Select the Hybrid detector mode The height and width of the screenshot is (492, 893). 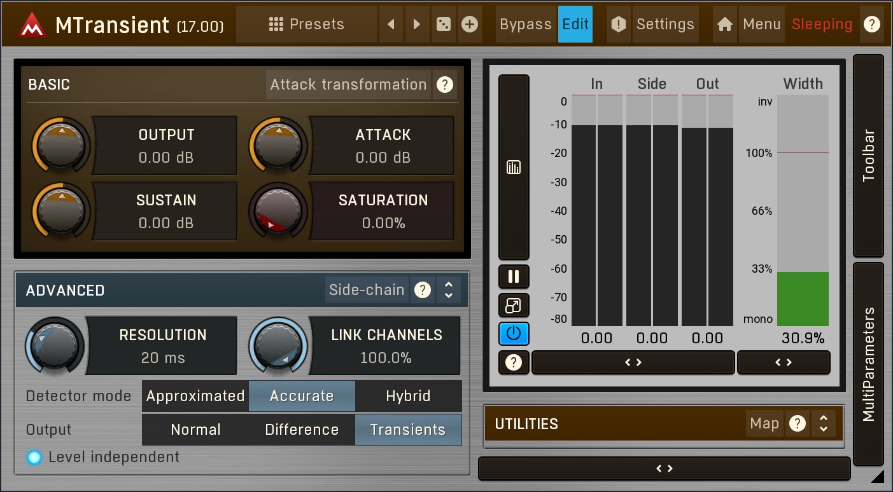408,396
